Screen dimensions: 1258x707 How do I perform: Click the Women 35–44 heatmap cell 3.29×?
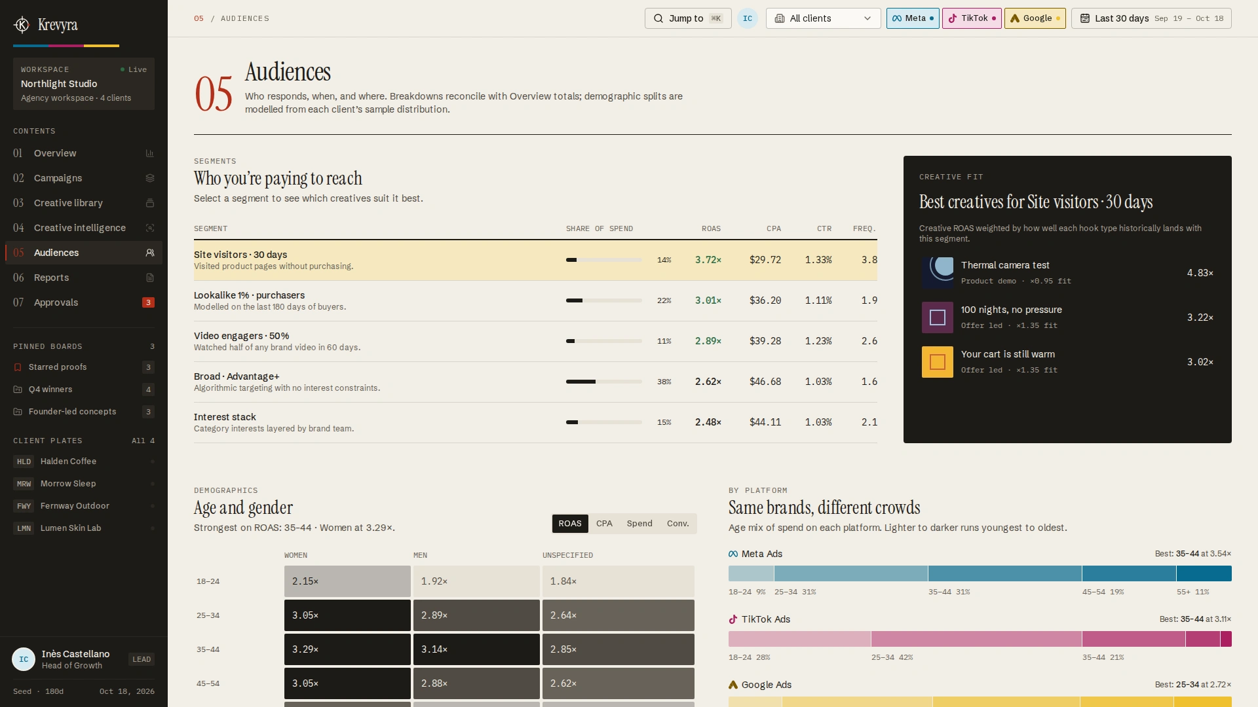tap(347, 649)
